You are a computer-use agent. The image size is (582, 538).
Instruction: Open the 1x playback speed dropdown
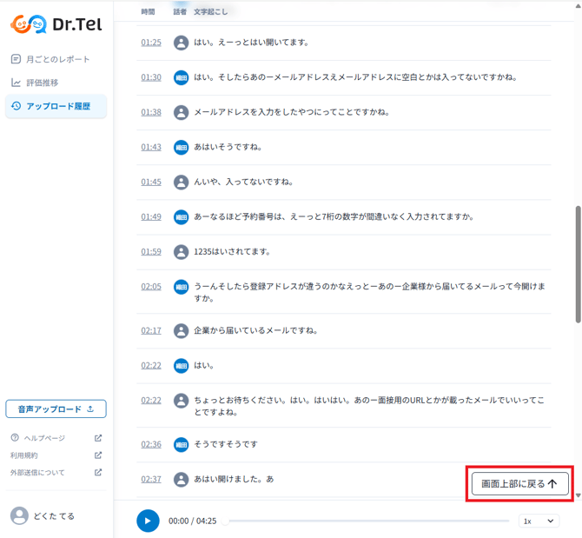click(539, 521)
